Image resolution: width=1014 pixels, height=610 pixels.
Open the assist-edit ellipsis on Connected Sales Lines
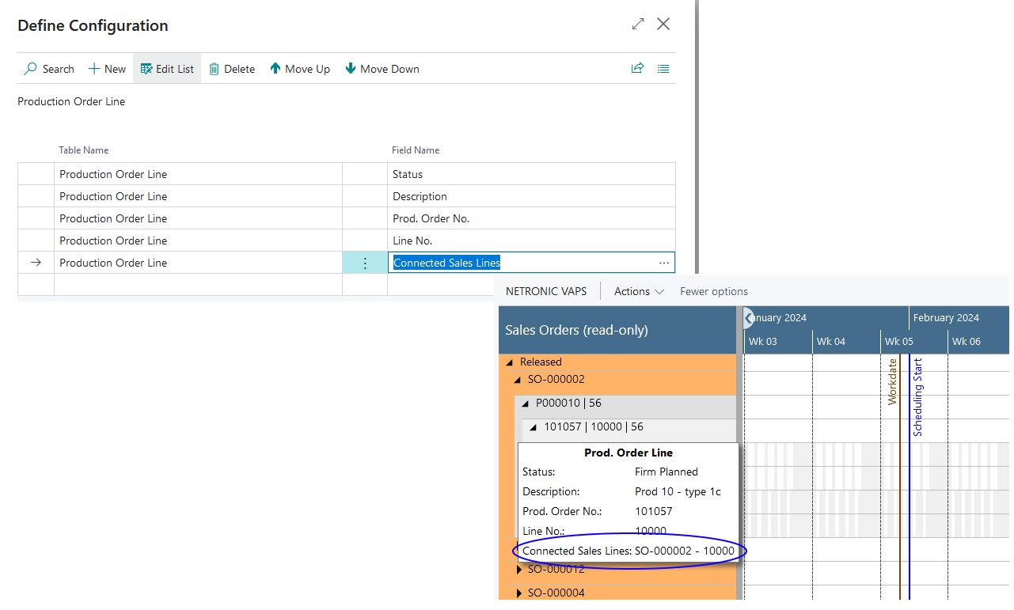pyautogui.click(x=664, y=262)
